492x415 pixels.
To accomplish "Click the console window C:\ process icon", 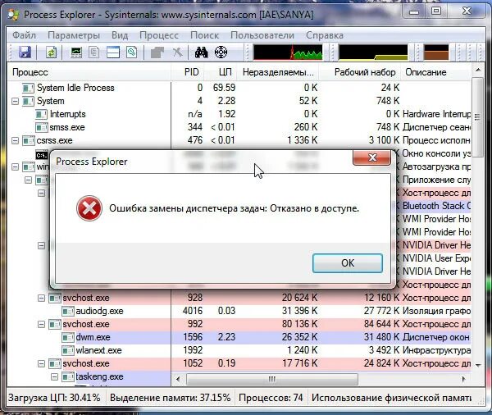I will click(42, 155).
